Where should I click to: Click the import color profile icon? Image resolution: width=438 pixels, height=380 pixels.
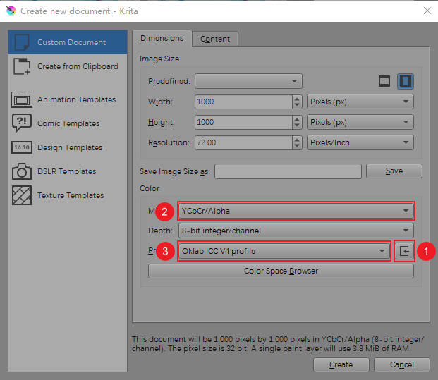click(404, 251)
